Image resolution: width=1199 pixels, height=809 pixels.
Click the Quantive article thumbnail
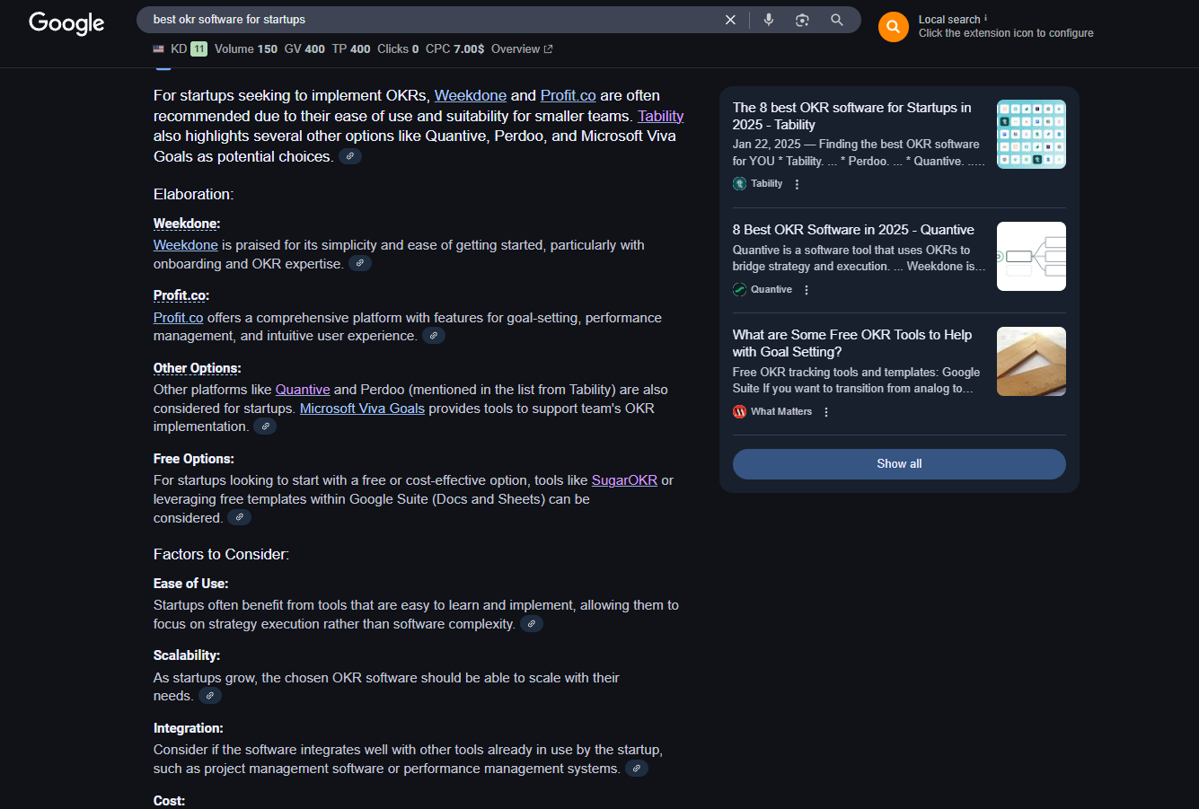[1031, 256]
